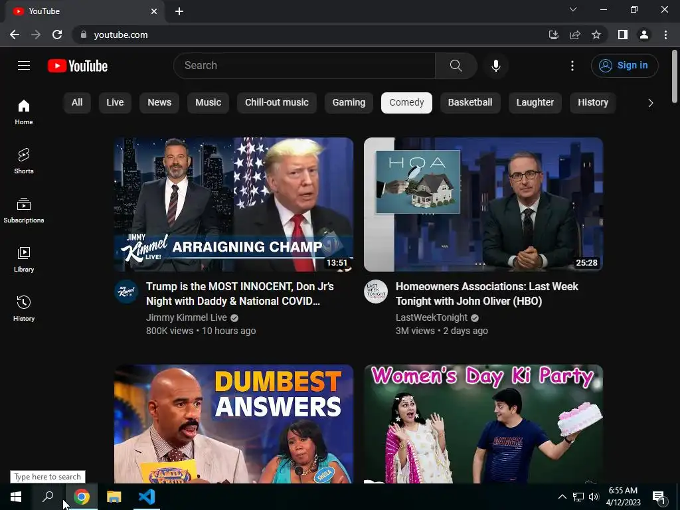Click the Chrome icon in taskbar
680x510 pixels.
point(82,497)
